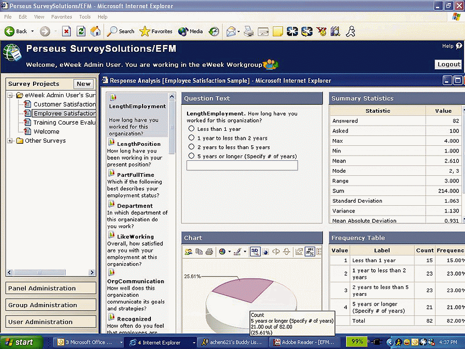465x349 pixels.
Task: Click the IE Back arrow button
Action: pyautogui.click(x=9, y=31)
